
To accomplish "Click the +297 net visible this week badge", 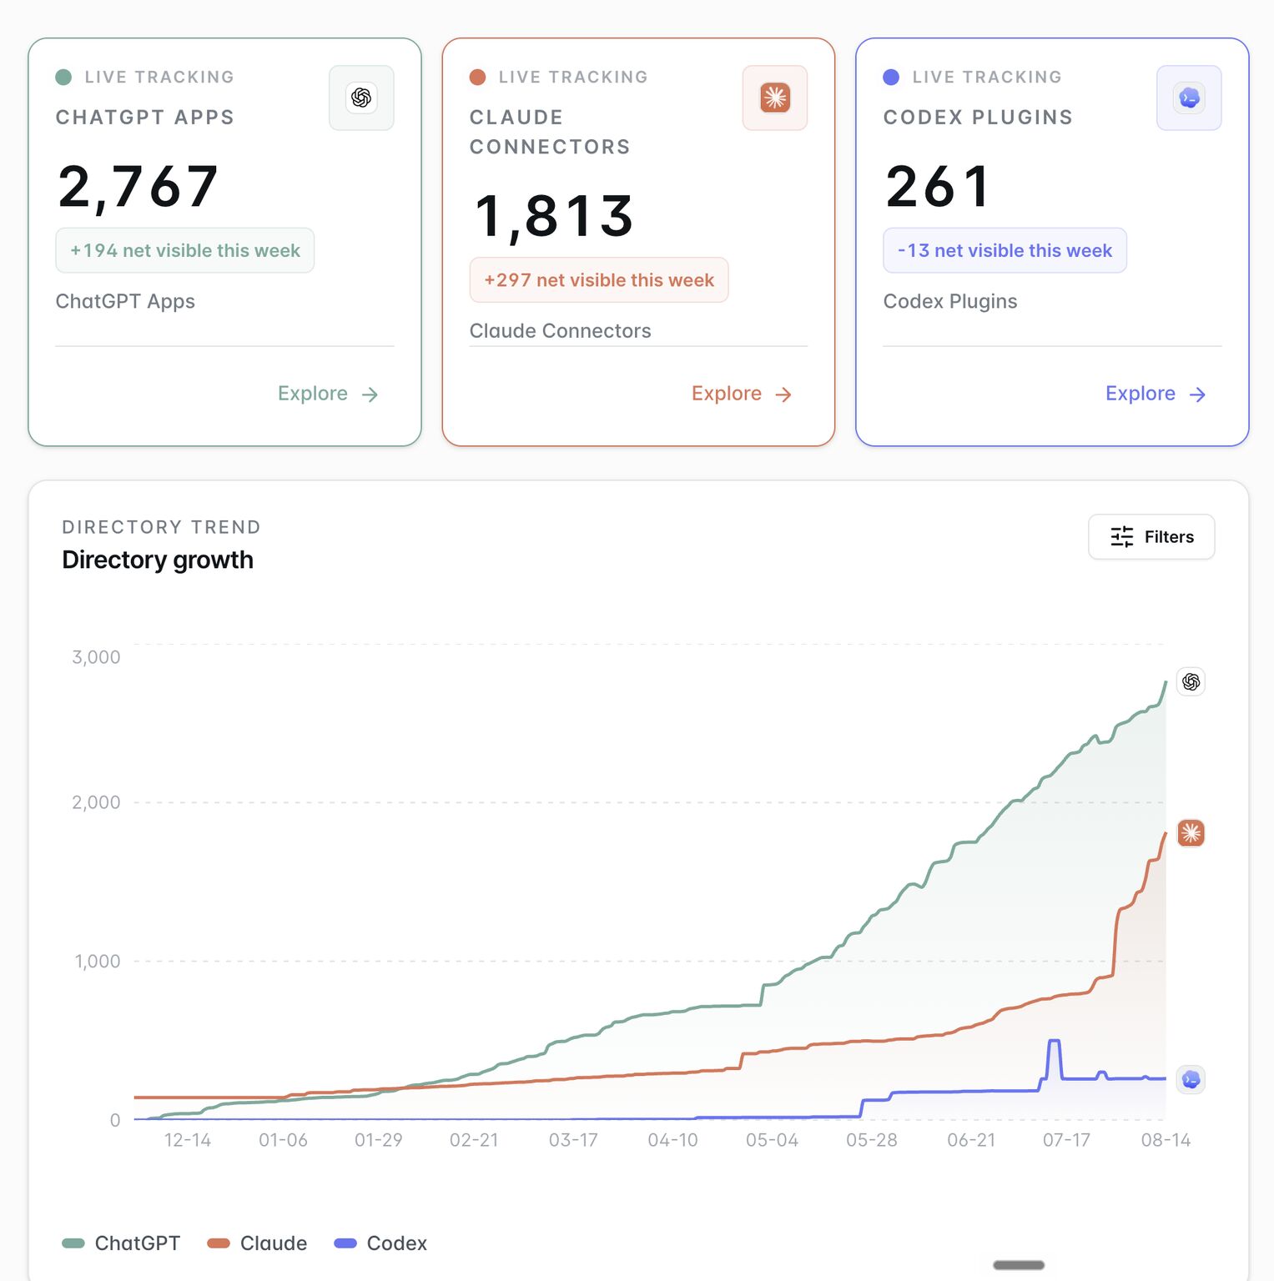I will pos(599,280).
